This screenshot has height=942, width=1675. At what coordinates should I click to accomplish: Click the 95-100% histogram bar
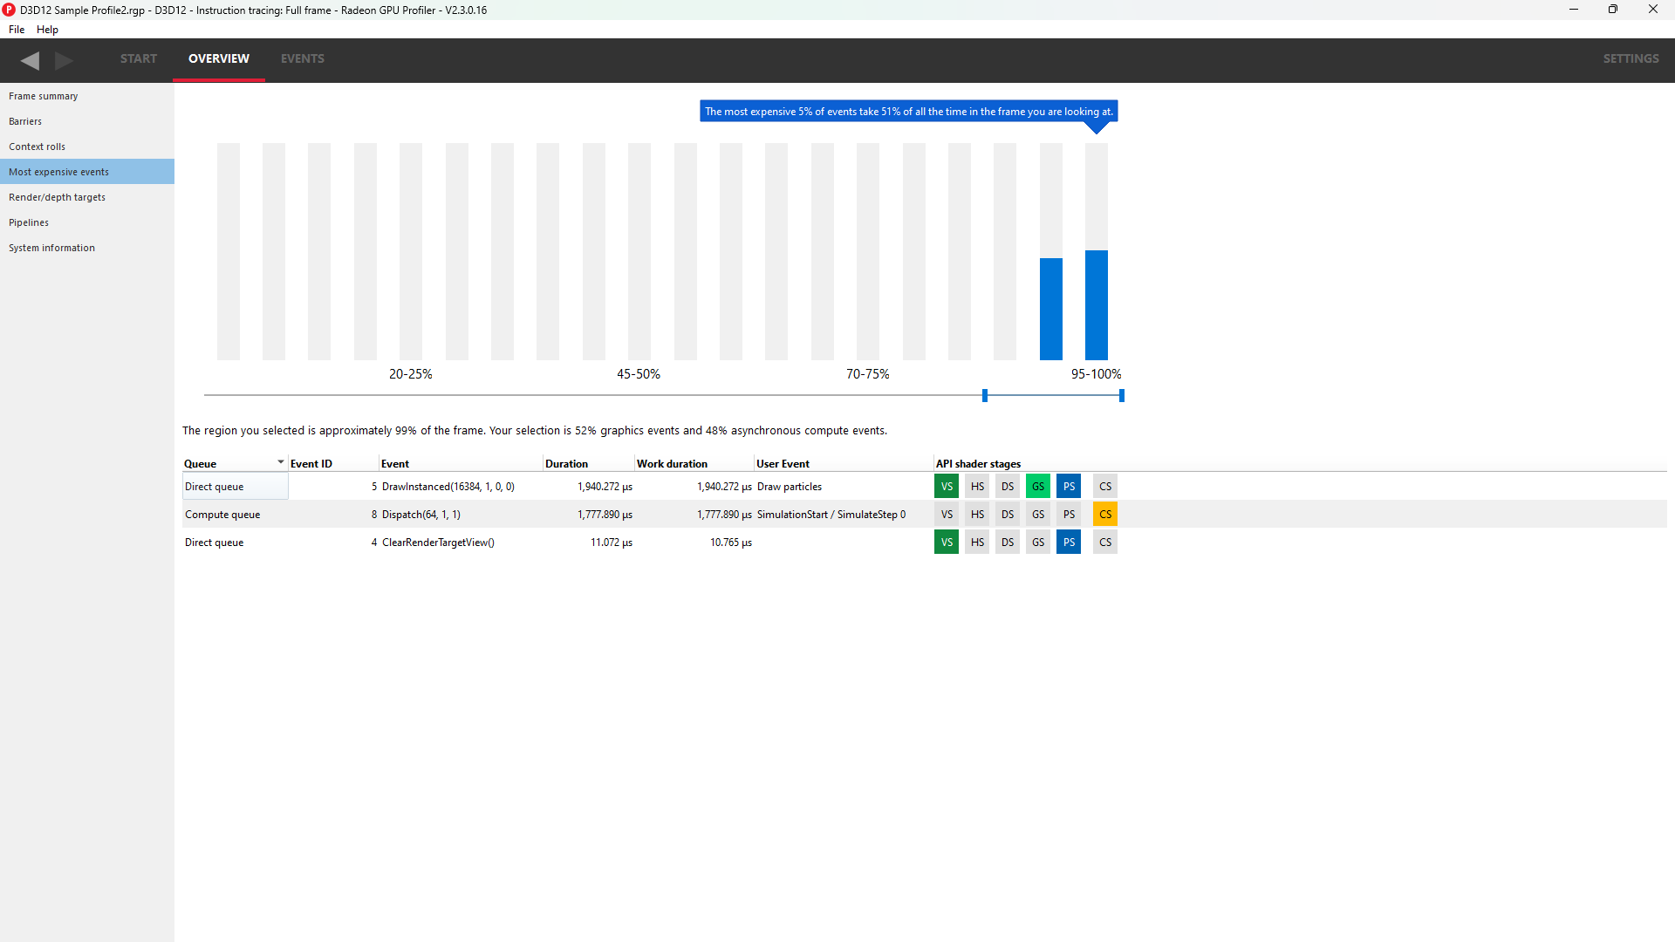[1097, 304]
